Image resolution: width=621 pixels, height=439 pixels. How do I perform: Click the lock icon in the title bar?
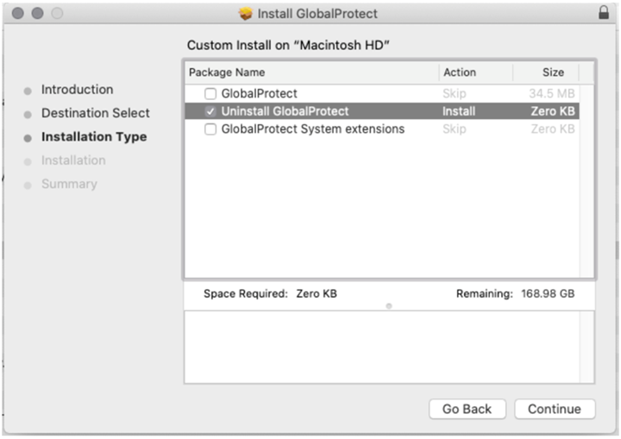point(603,14)
